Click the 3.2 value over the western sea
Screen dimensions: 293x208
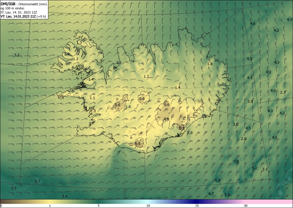click(x=17, y=55)
